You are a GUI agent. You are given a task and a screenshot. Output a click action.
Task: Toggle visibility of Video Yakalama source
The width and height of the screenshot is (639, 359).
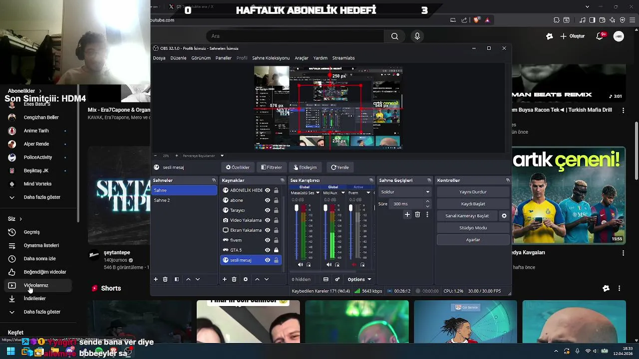tap(268, 220)
